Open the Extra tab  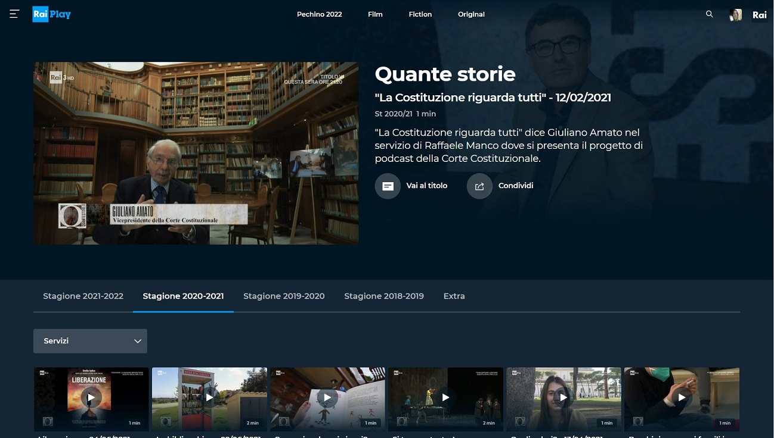coord(454,296)
